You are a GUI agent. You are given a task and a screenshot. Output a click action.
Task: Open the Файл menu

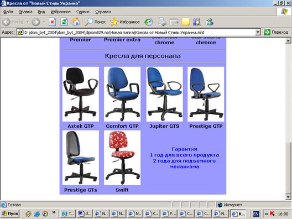click(x=8, y=12)
